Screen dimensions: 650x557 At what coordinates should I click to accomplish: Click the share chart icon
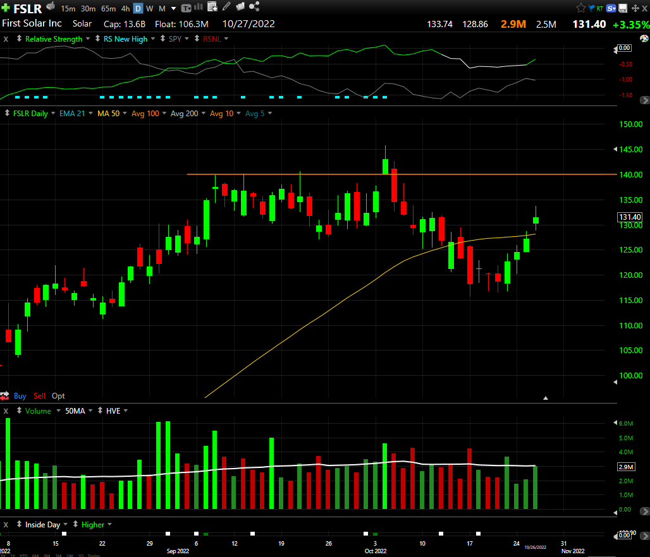click(x=254, y=6)
